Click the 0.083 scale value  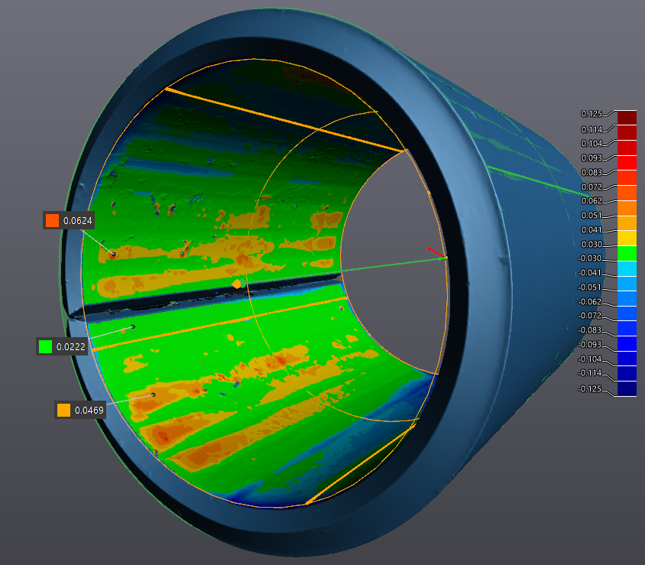pos(592,173)
